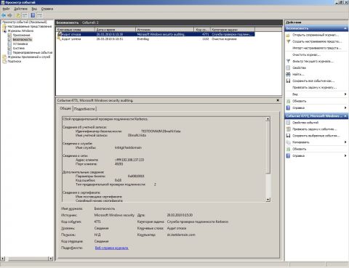Viewport: 349px width, 268px height.
Task: Click the lock icon of the Аудит отказа row
Action: click(x=59, y=34)
